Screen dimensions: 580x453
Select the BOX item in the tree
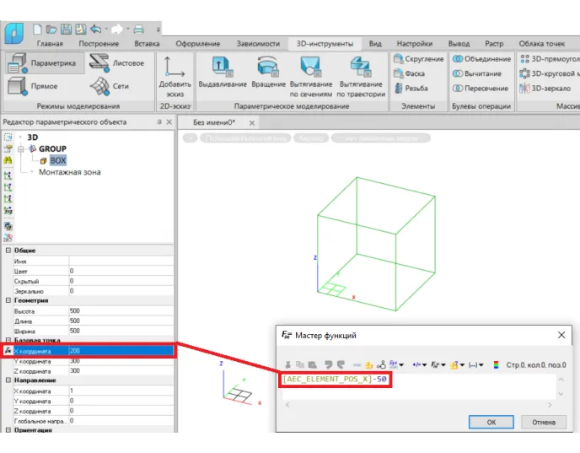[x=58, y=160]
